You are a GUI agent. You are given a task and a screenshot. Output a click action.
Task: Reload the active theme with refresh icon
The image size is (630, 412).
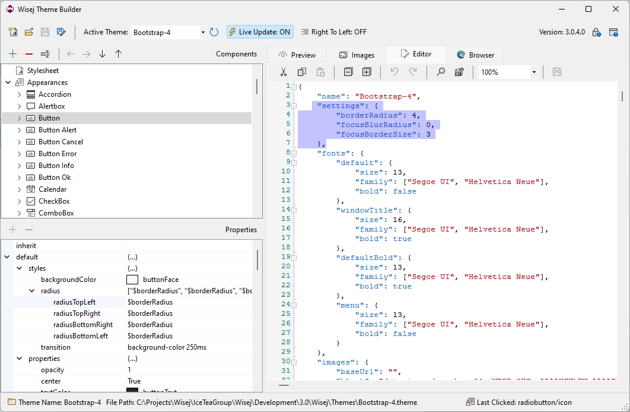coord(214,32)
